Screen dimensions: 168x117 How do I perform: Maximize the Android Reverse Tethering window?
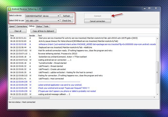149,8
